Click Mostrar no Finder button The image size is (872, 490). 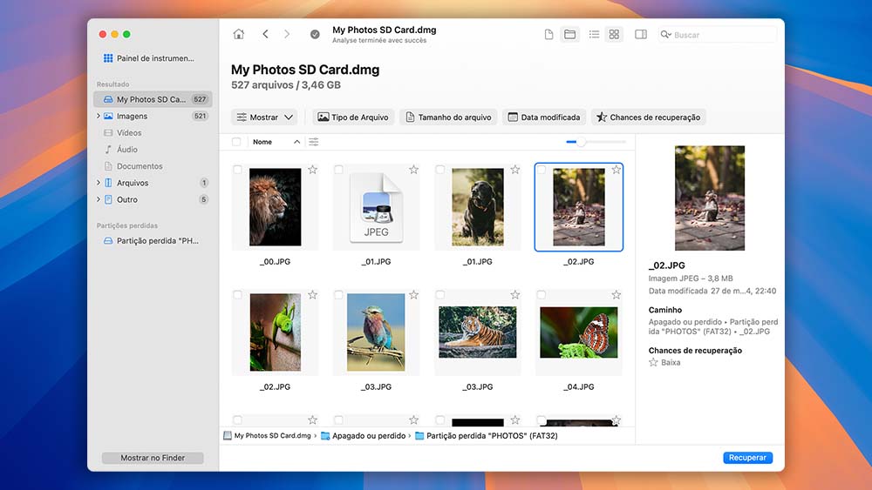click(x=153, y=458)
